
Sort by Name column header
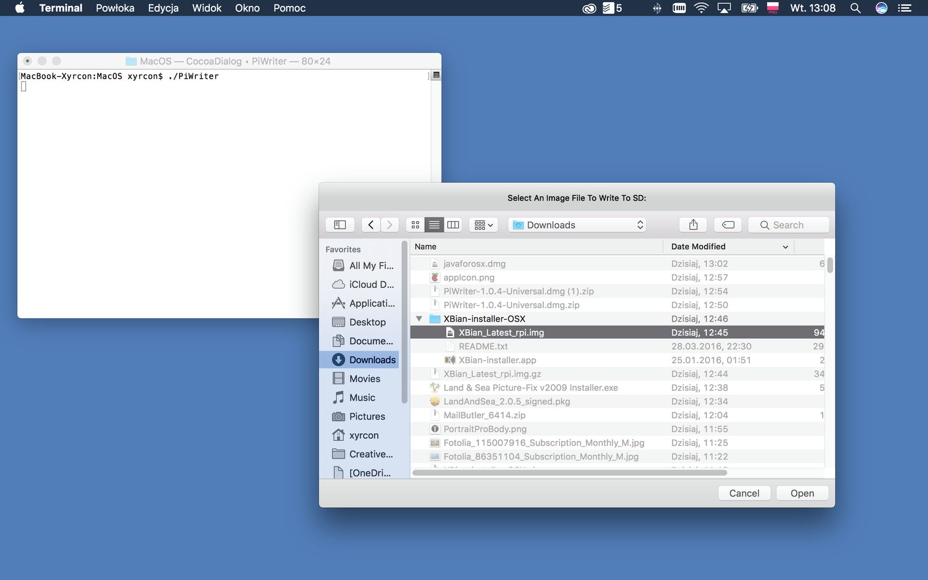pos(536,247)
